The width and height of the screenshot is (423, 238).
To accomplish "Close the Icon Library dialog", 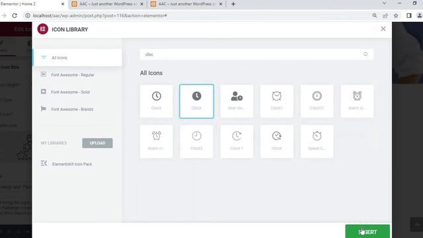I will pyautogui.click(x=383, y=29).
